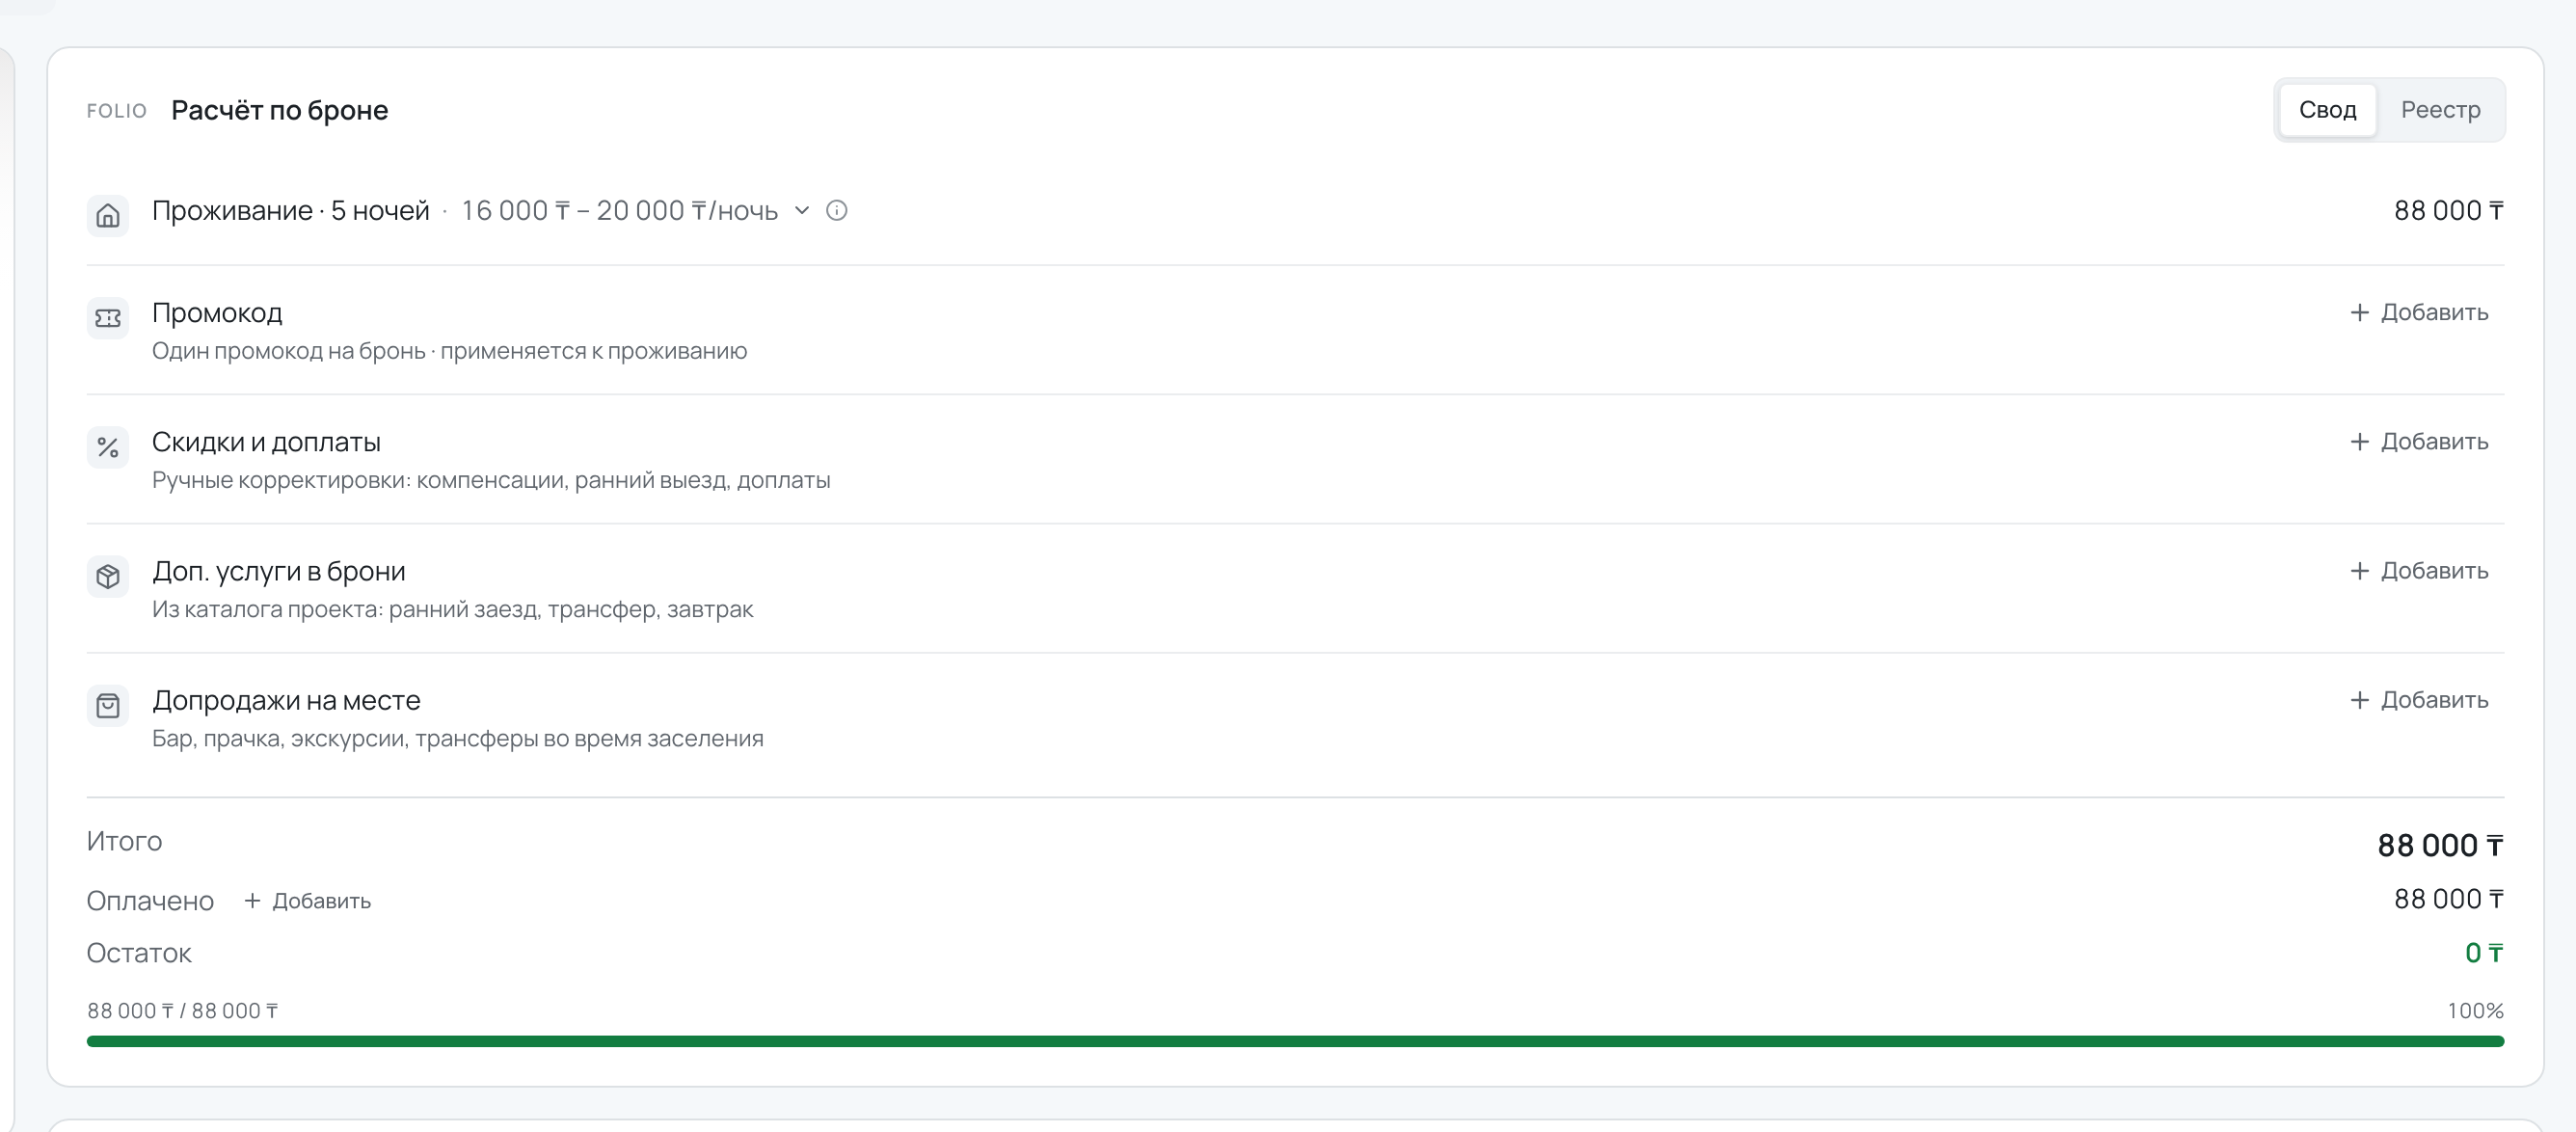The image size is (2576, 1132).
Task: Switch to the Свод tab
Action: click(2327, 109)
